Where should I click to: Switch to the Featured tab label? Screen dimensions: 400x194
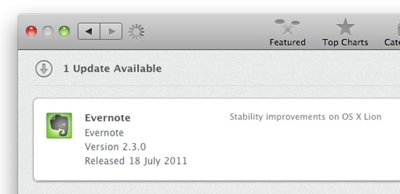point(287,42)
